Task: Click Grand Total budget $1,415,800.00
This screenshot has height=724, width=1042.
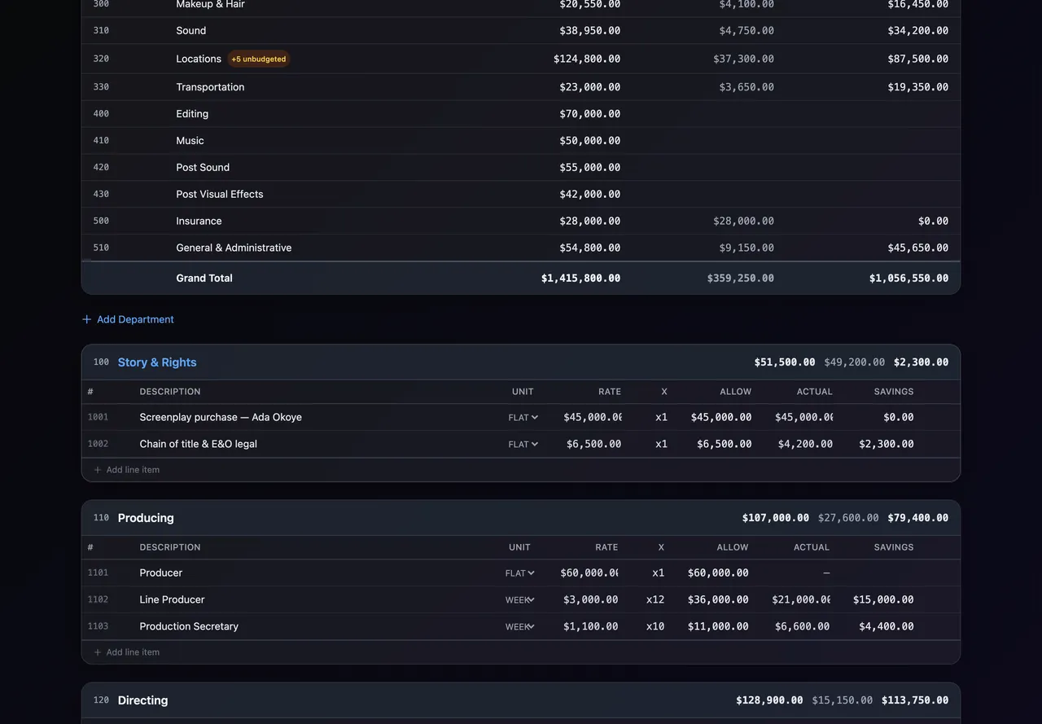Action: click(580, 279)
